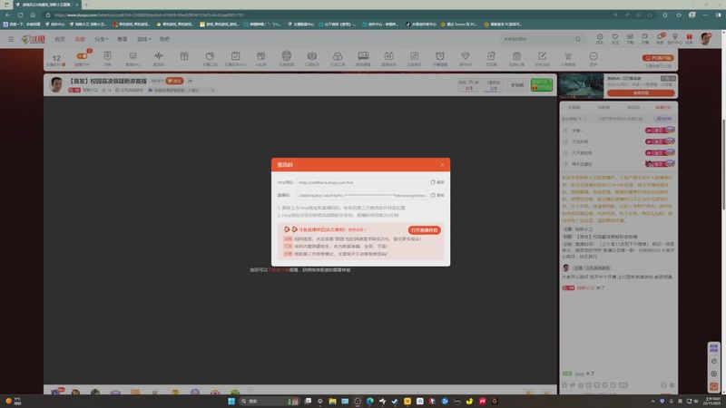This screenshot has height=408, width=726.
Task: Go to the 首页 nav tab
Action: coord(60,39)
